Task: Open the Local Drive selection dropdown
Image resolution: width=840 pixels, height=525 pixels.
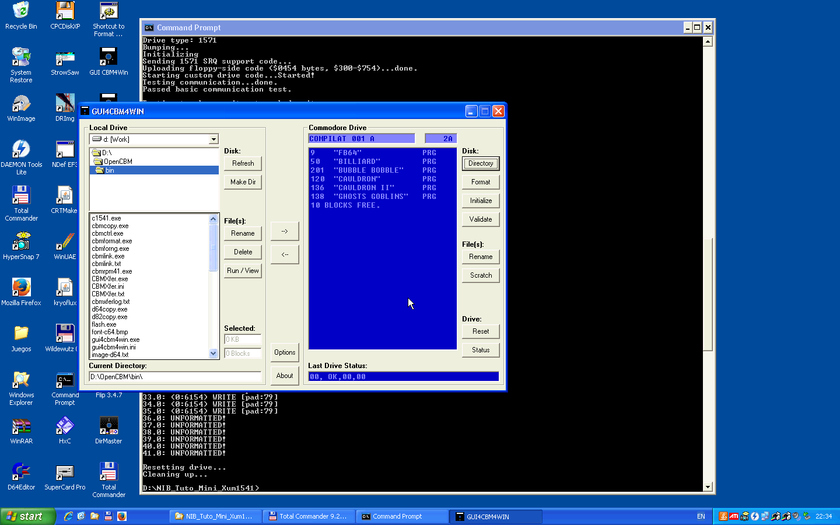Action: coord(213,139)
